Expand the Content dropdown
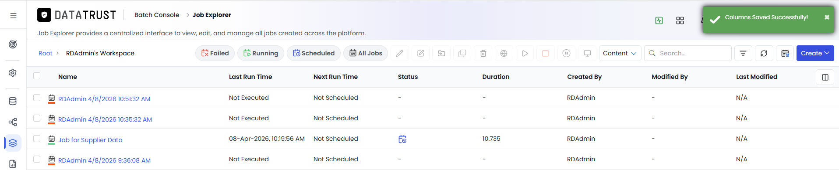Screen dimensions: 839x170 pos(620,53)
